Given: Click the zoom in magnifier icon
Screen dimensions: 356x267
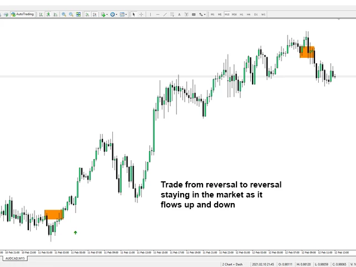Looking at the screenshot, I should pos(64,14).
